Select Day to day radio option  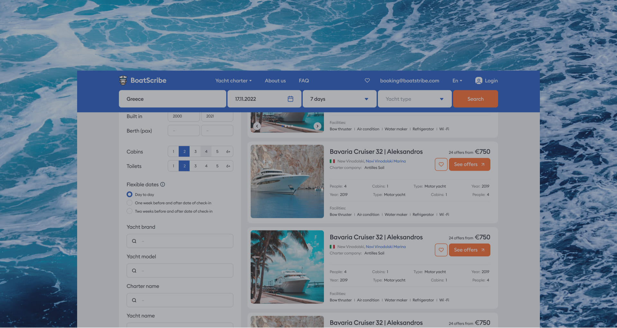point(130,195)
